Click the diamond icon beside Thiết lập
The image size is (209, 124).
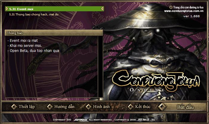14,107
